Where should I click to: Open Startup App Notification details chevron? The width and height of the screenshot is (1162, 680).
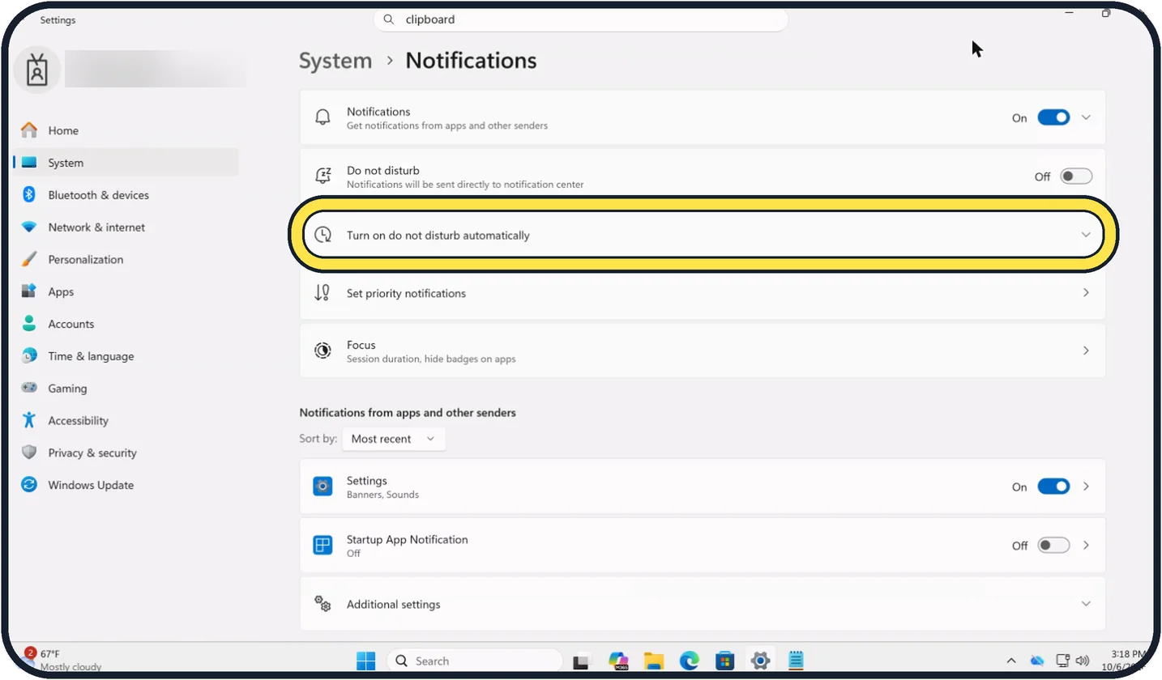coord(1086,546)
